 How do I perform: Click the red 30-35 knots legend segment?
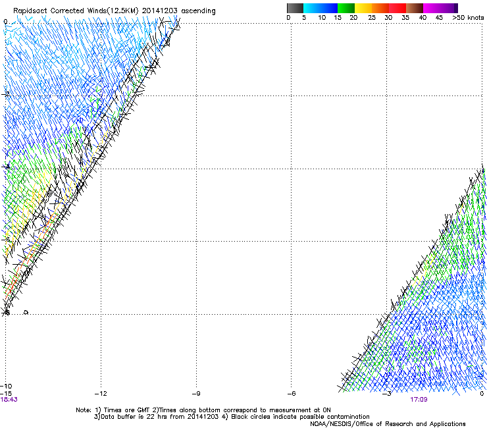(397, 8)
